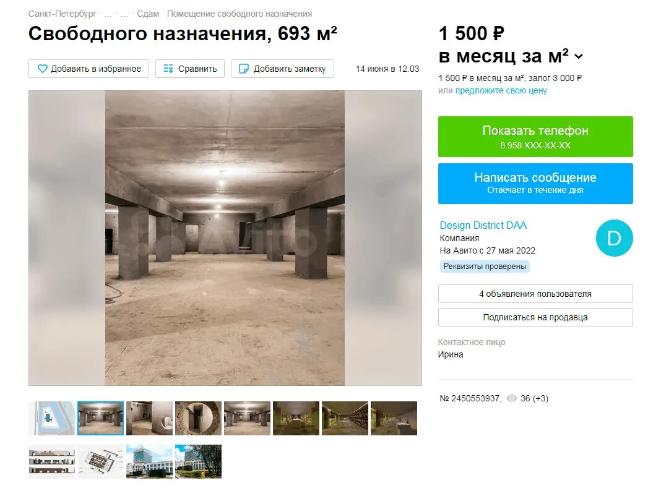This screenshot has width=648, height=491.
Task: Click the note icon for Добавить заметку
Action: point(244,69)
